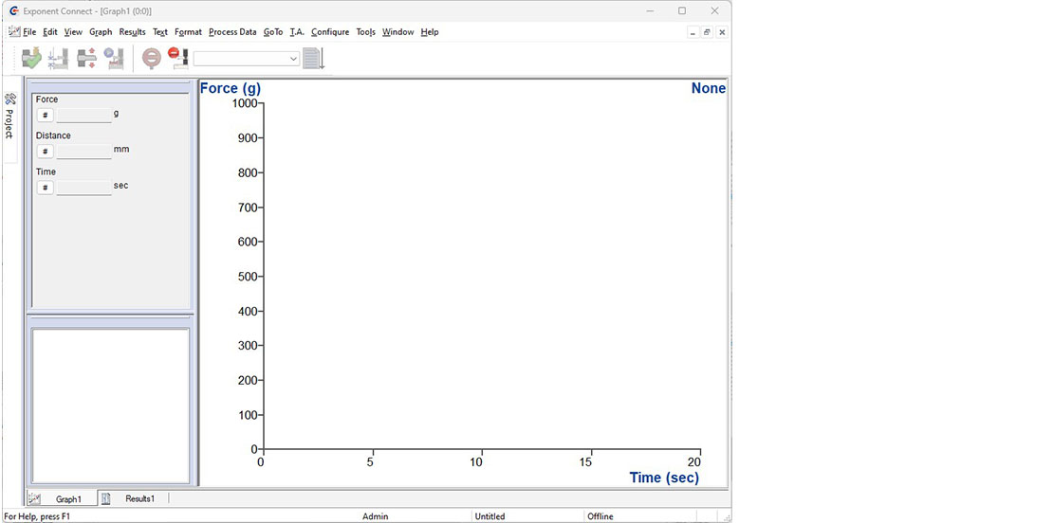The width and height of the screenshot is (1053, 523).
Task: Click the round stop-sign emergency stop icon
Action: point(151,58)
